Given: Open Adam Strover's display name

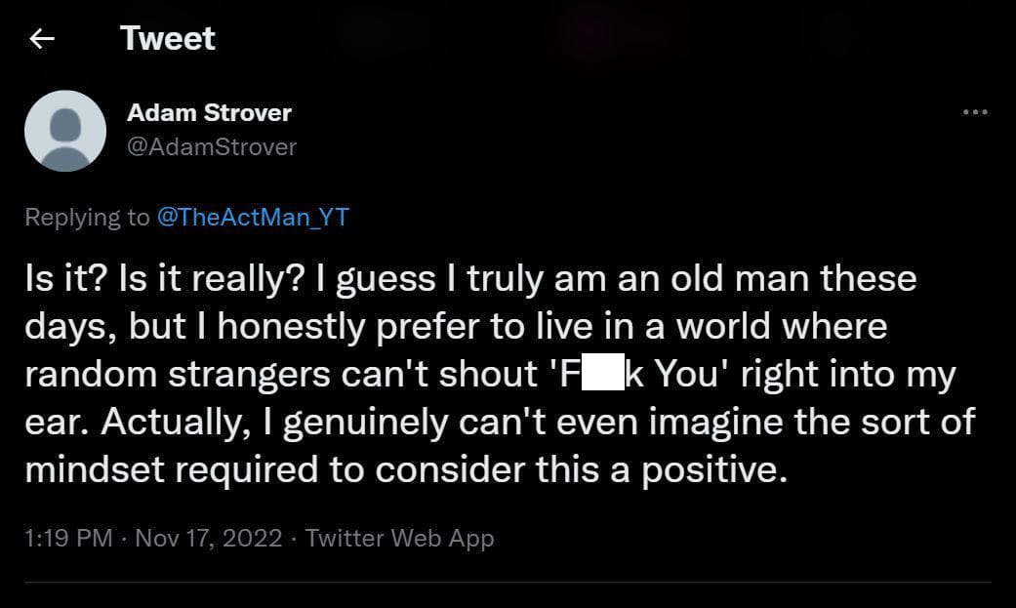Looking at the screenshot, I should [209, 112].
